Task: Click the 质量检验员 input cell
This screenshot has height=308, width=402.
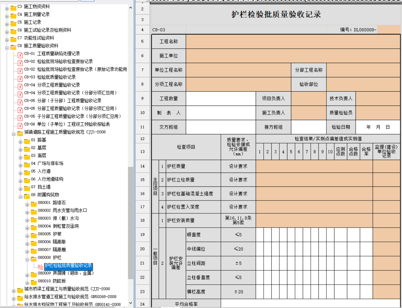Action: coord(378,113)
